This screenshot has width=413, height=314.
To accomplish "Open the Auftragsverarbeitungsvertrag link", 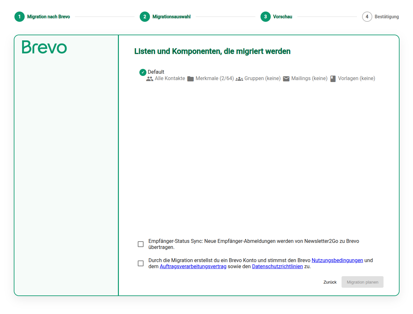I will pyautogui.click(x=193, y=267).
